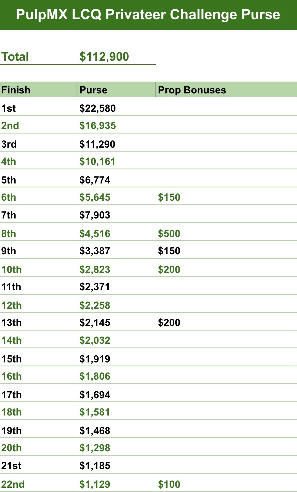Click the PulpMX LCQ Privateer Challenge Purse title
Viewport: 297px width, 492px height.
pos(148,15)
